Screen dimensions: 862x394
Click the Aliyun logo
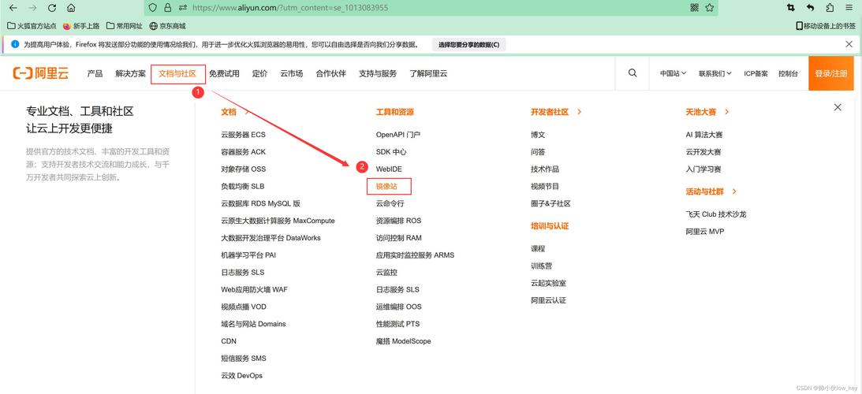pyautogui.click(x=41, y=73)
